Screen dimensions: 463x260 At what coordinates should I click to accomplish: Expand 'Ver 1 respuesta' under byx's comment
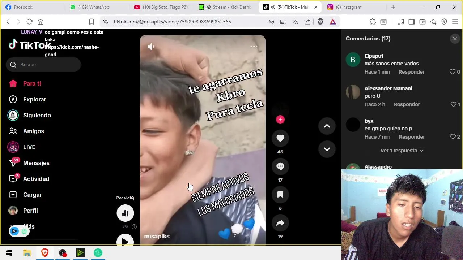402,151
